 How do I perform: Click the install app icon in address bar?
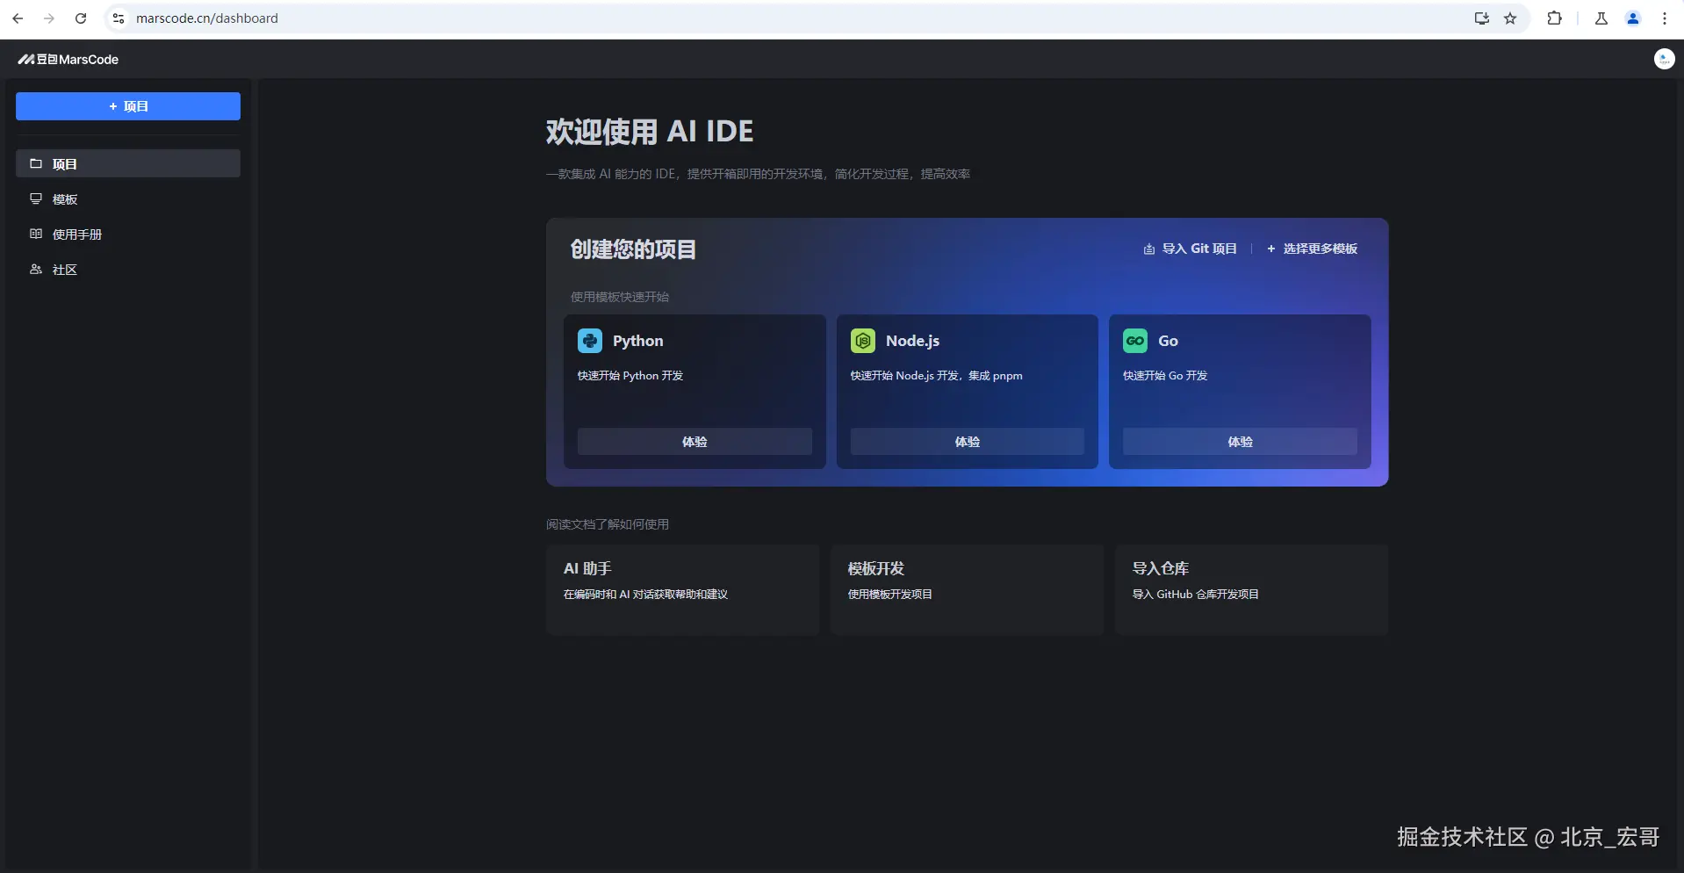(x=1482, y=18)
